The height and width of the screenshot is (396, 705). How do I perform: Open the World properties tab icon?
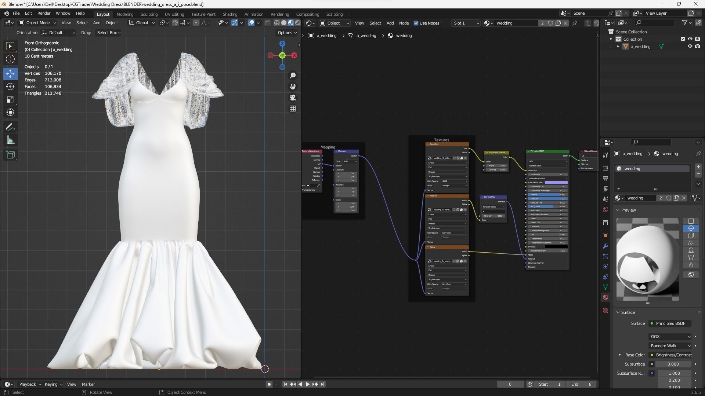tap(605, 209)
